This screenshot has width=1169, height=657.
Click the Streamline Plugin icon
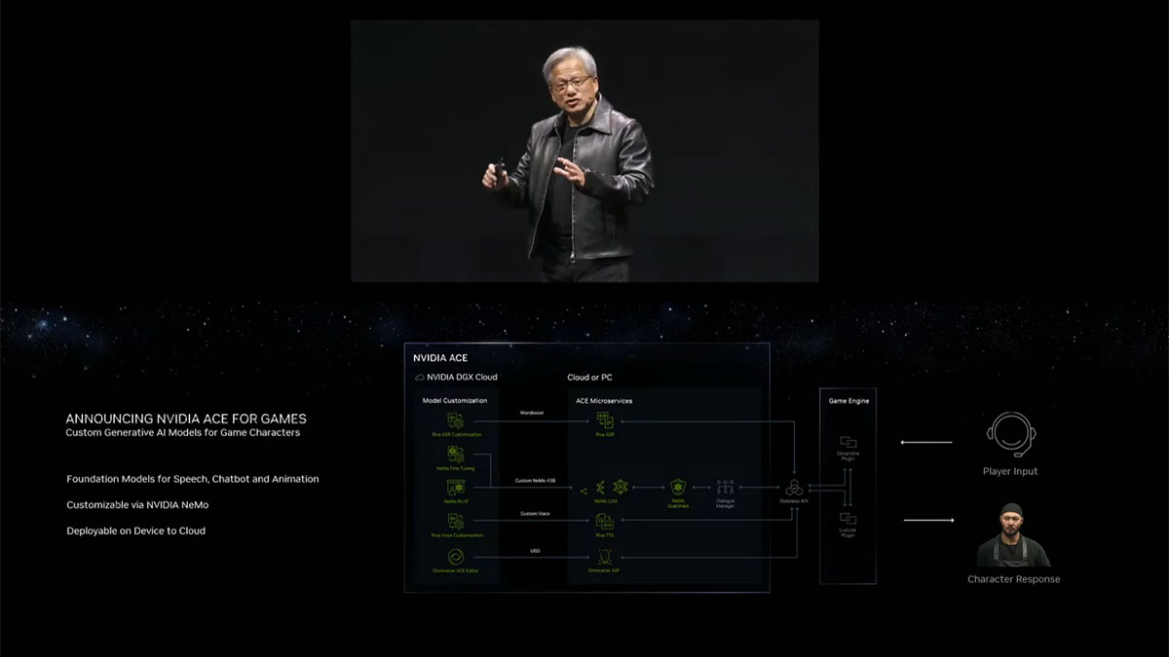coord(848,443)
